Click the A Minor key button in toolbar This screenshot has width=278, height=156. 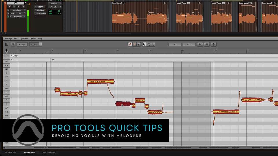(x=22, y=44)
